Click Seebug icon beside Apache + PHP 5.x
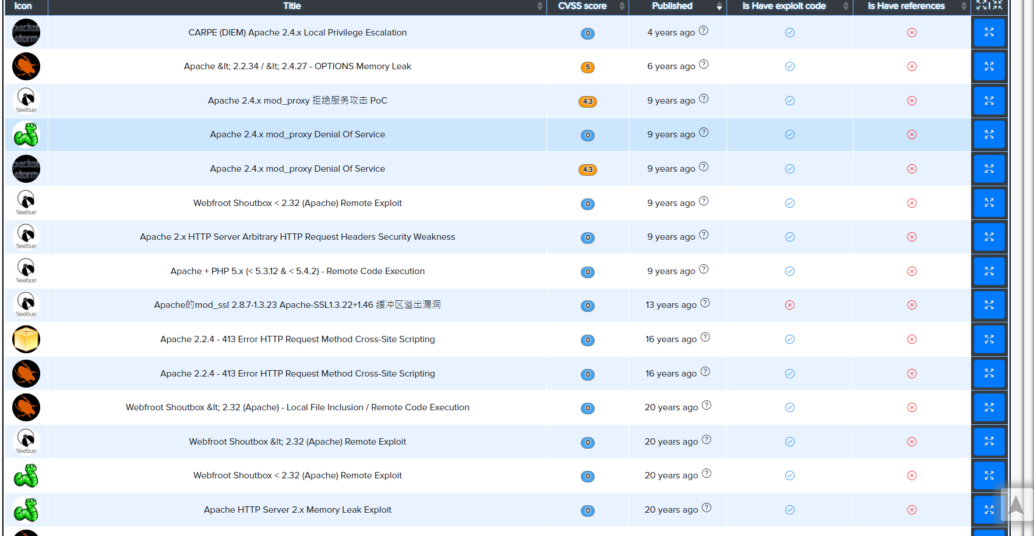 pyautogui.click(x=26, y=271)
